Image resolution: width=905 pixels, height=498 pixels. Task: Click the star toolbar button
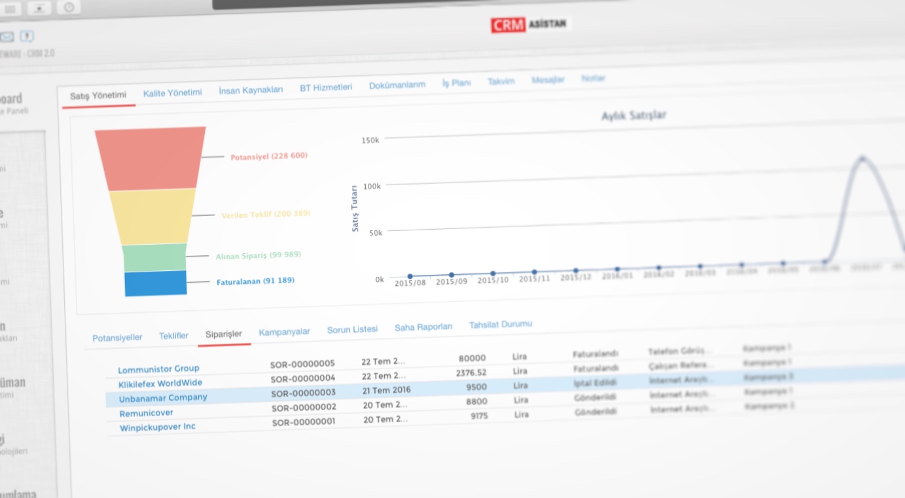point(40,8)
